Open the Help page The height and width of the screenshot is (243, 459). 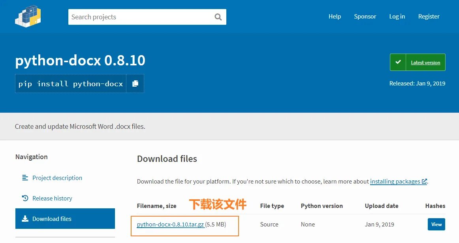click(335, 16)
